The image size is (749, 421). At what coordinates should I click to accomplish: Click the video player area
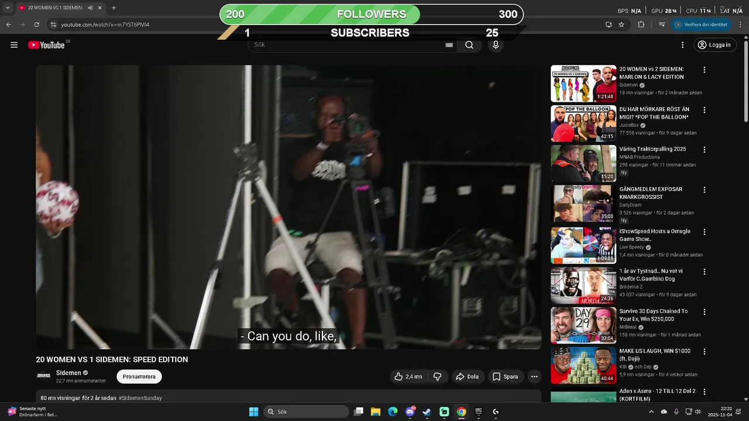[x=288, y=207]
